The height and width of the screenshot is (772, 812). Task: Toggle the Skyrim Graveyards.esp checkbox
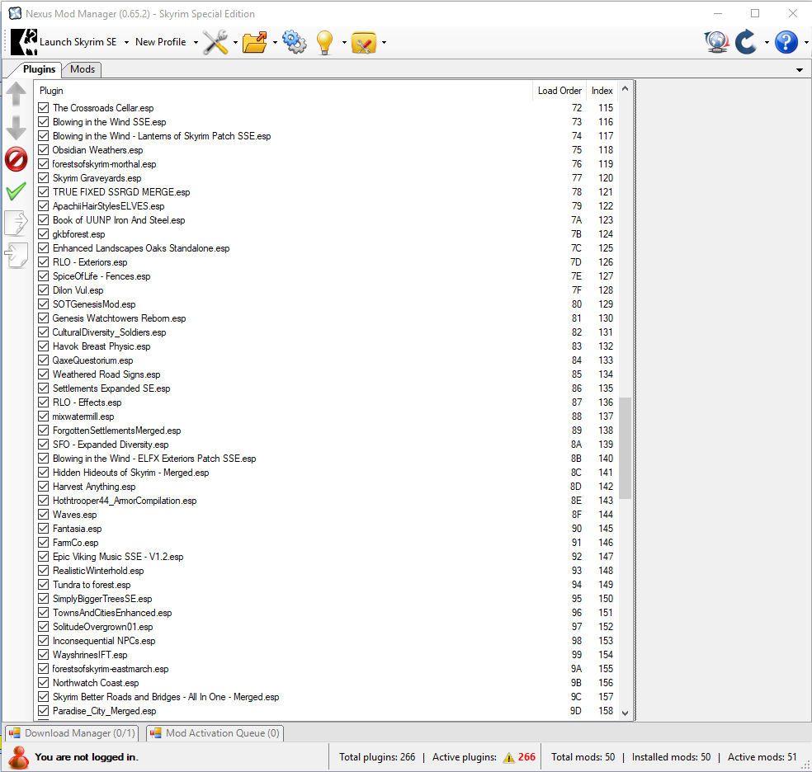pyautogui.click(x=45, y=178)
